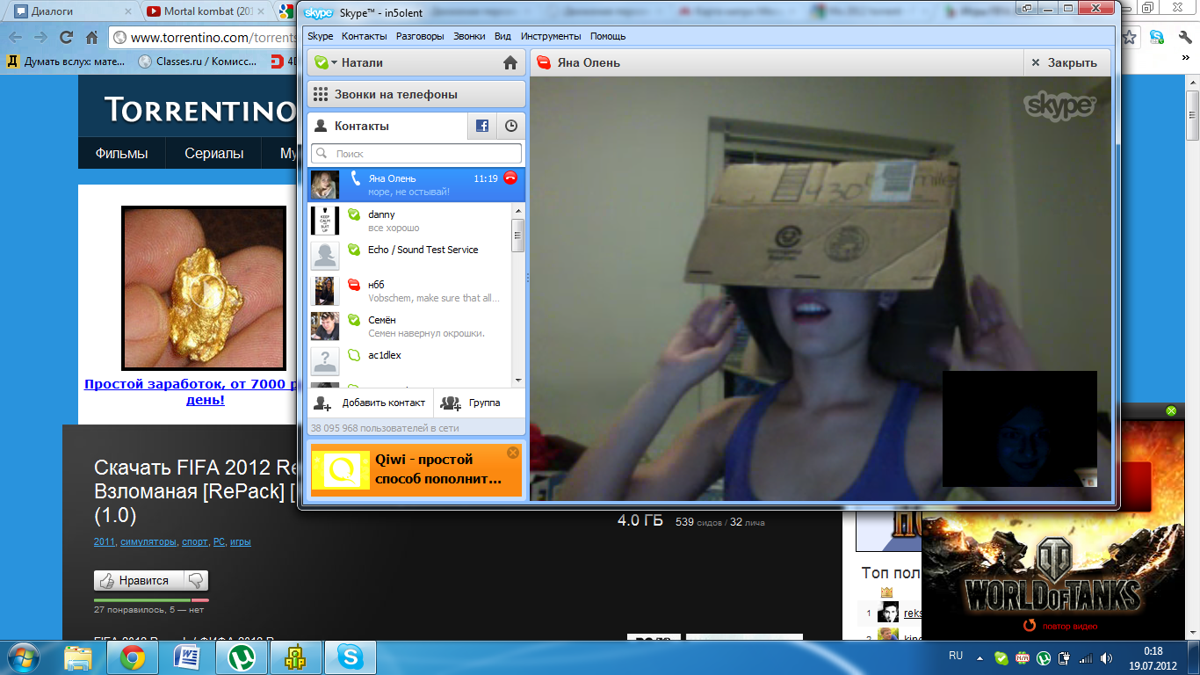
Task: Click the Chrome home button
Action: coord(91,37)
